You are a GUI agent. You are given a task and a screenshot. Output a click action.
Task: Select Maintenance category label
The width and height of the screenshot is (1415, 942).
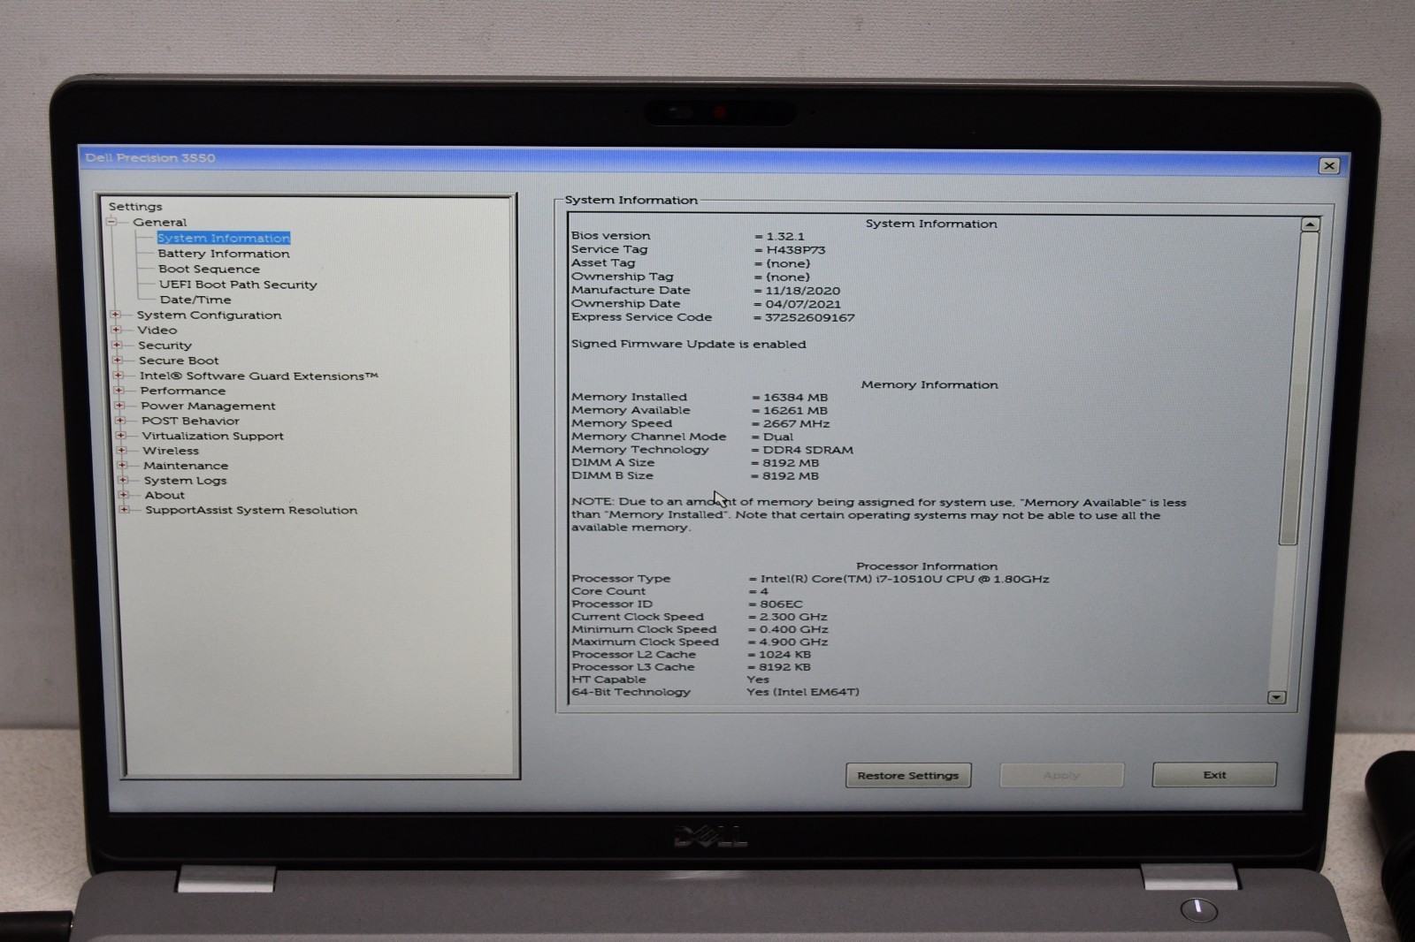click(186, 466)
